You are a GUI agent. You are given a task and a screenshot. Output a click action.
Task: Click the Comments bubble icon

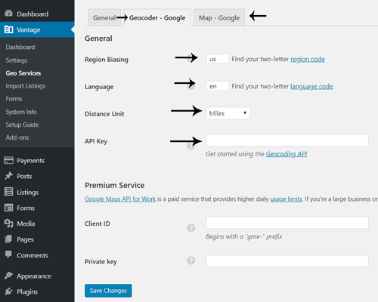[x=8, y=254]
